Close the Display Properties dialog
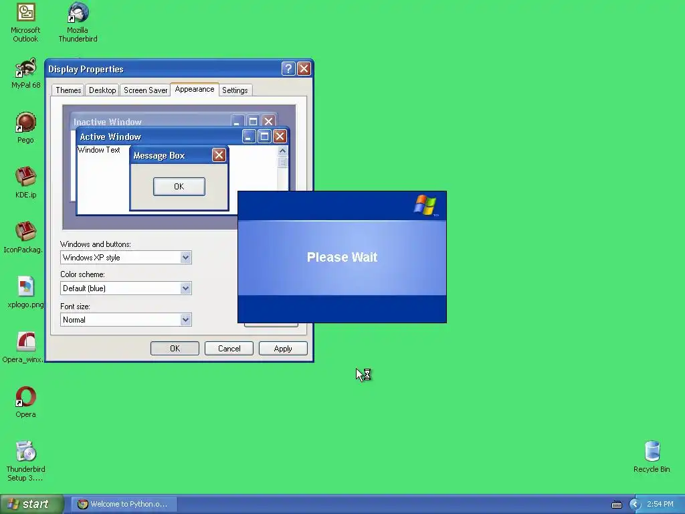The width and height of the screenshot is (685, 514). 304,69
